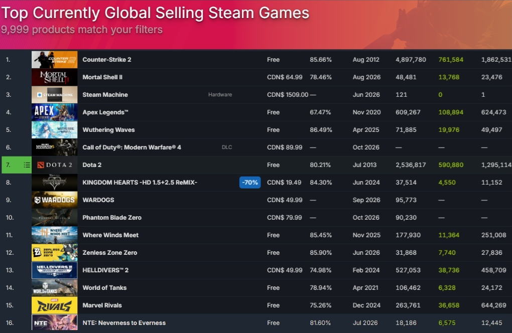
Task: Open the Zenless Zone Zero thumbnail
Action: pos(55,253)
